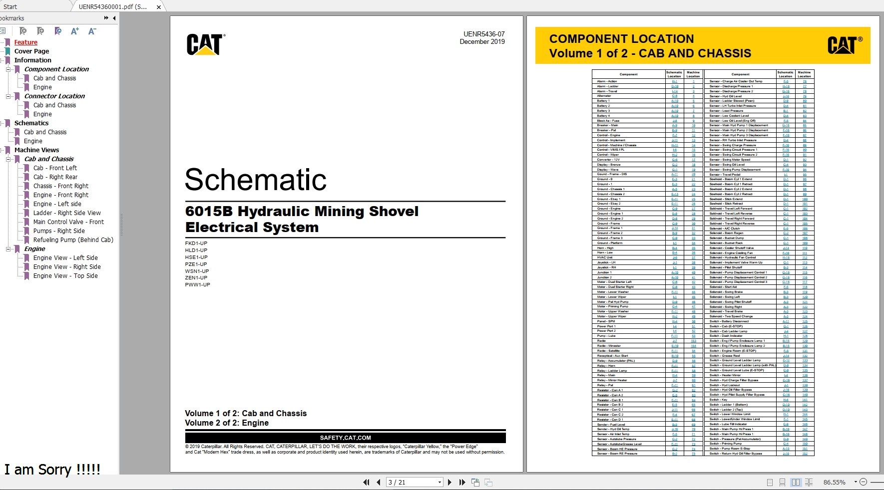
Task: Switch to continuous facing view mode
Action: 809,482
